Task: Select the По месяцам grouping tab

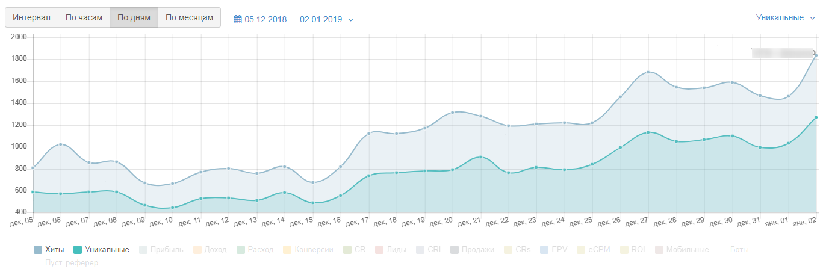Action: pos(189,17)
